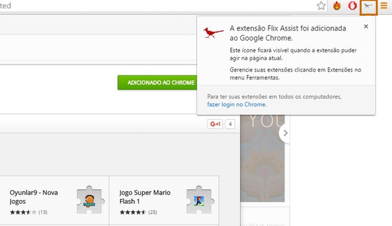Click the G+1 share button
The image size is (392, 226).
(x=215, y=124)
